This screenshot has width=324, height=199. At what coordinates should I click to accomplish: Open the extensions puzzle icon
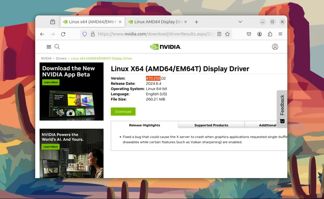click(x=270, y=34)
